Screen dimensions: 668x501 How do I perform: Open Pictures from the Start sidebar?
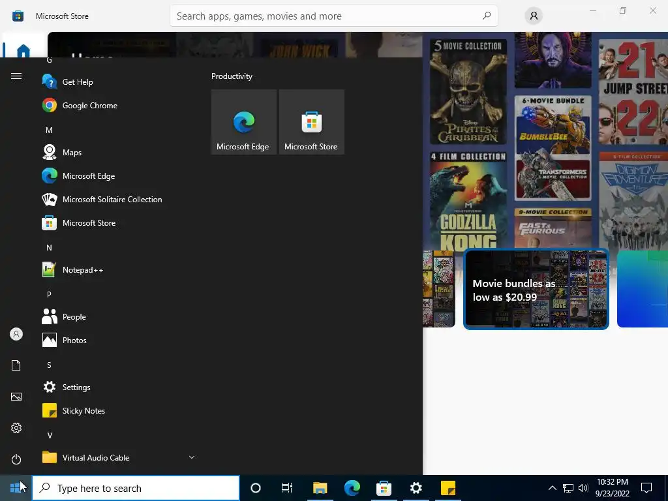point(16,397)
